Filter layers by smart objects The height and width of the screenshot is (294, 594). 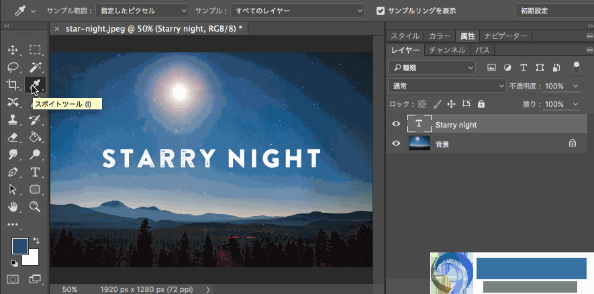pos(556,68)
